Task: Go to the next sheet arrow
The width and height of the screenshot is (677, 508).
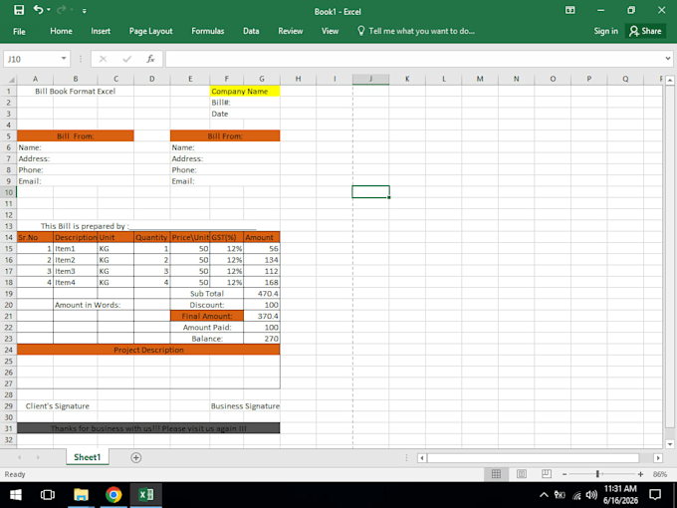Action: point(38,457)
